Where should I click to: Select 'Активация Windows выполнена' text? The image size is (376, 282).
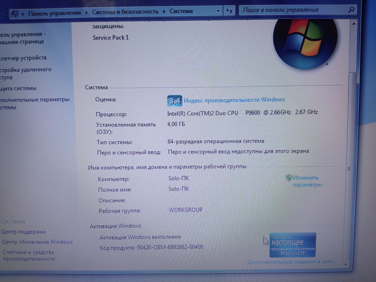coord(140,237)
